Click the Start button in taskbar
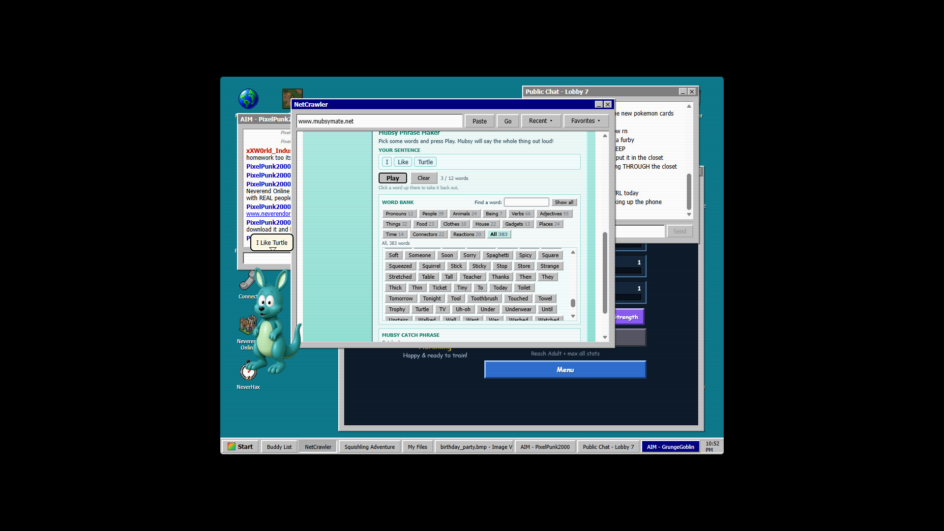Image resolution: width=944 pixels, height=531 pixels. tap(240, 446)
